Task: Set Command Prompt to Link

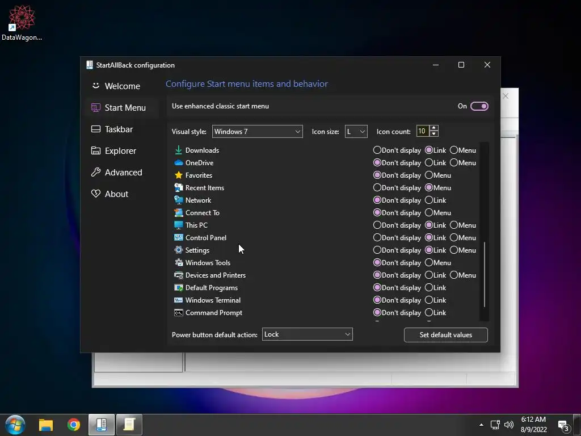Action: [436, 313]
